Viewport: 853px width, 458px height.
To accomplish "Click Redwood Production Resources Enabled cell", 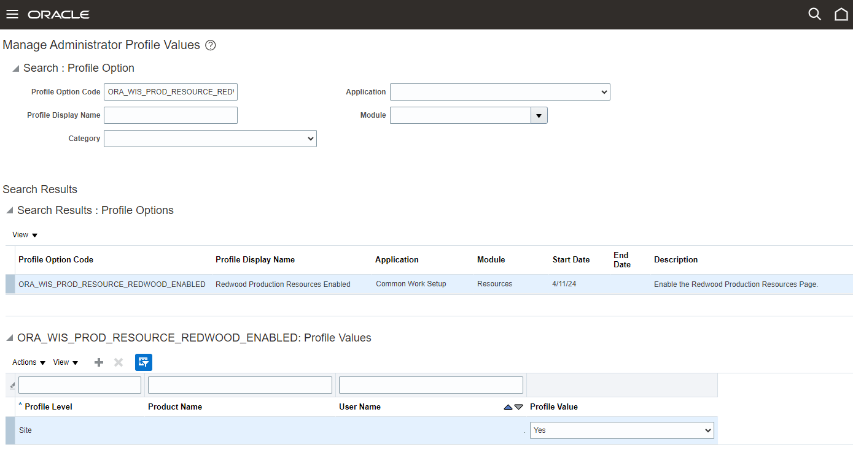I will pyautogui.click(x=283, y=284).
